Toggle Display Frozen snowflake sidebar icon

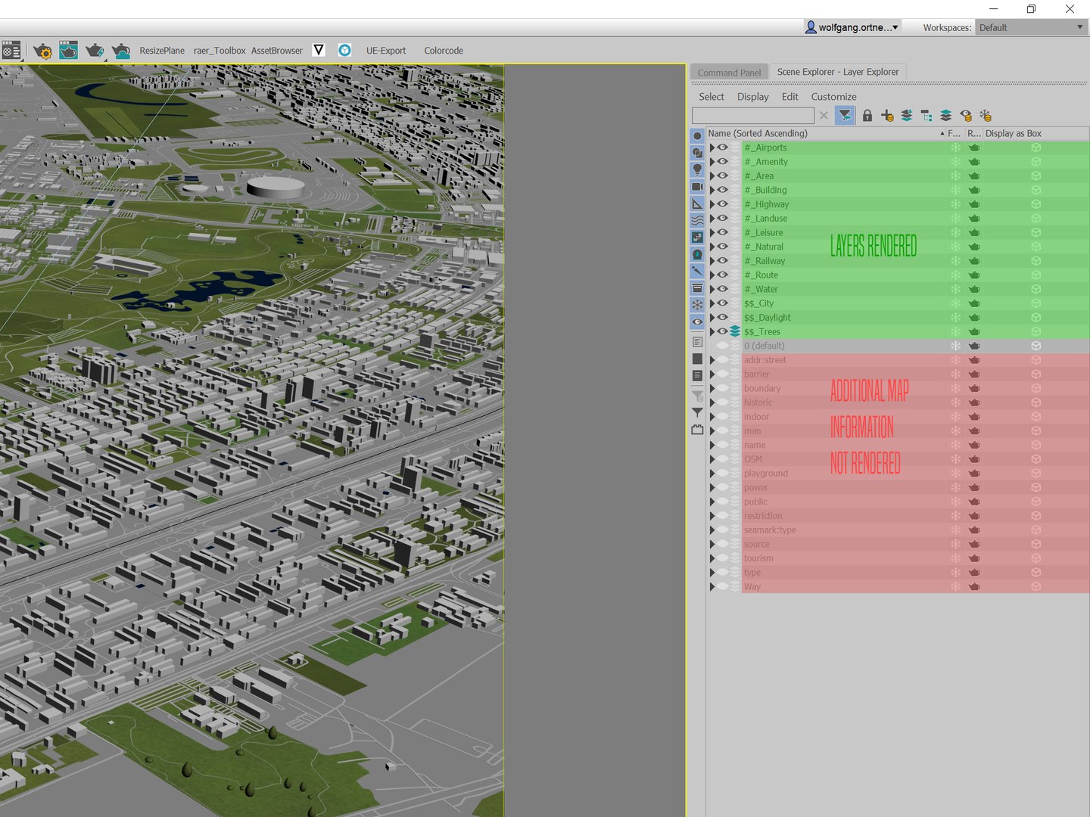click(697, 305)
